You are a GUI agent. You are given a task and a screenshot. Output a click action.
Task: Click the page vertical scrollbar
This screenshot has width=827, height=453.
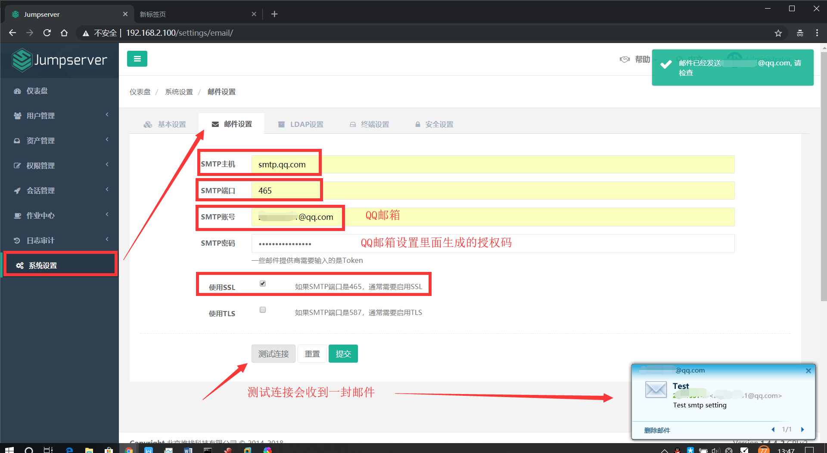(x=824, y=176)
